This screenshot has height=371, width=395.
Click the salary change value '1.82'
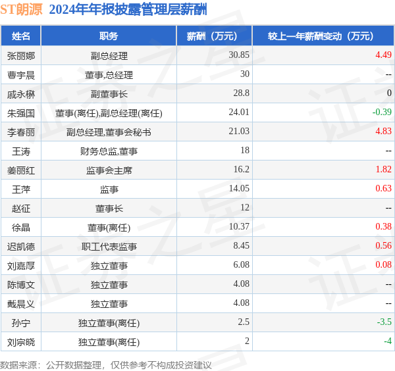tap(383, 170)
